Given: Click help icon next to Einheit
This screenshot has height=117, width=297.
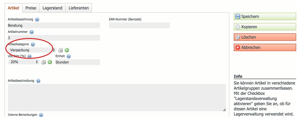Looking at the screenshot, I should pos(69,56).
